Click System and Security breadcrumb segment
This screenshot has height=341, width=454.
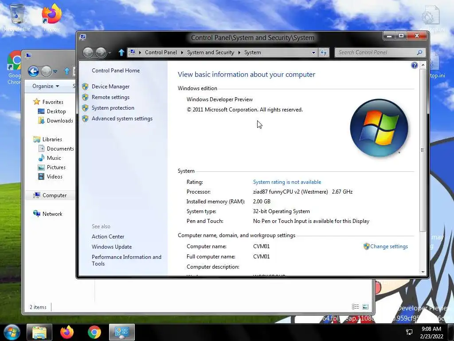point(211,52)
